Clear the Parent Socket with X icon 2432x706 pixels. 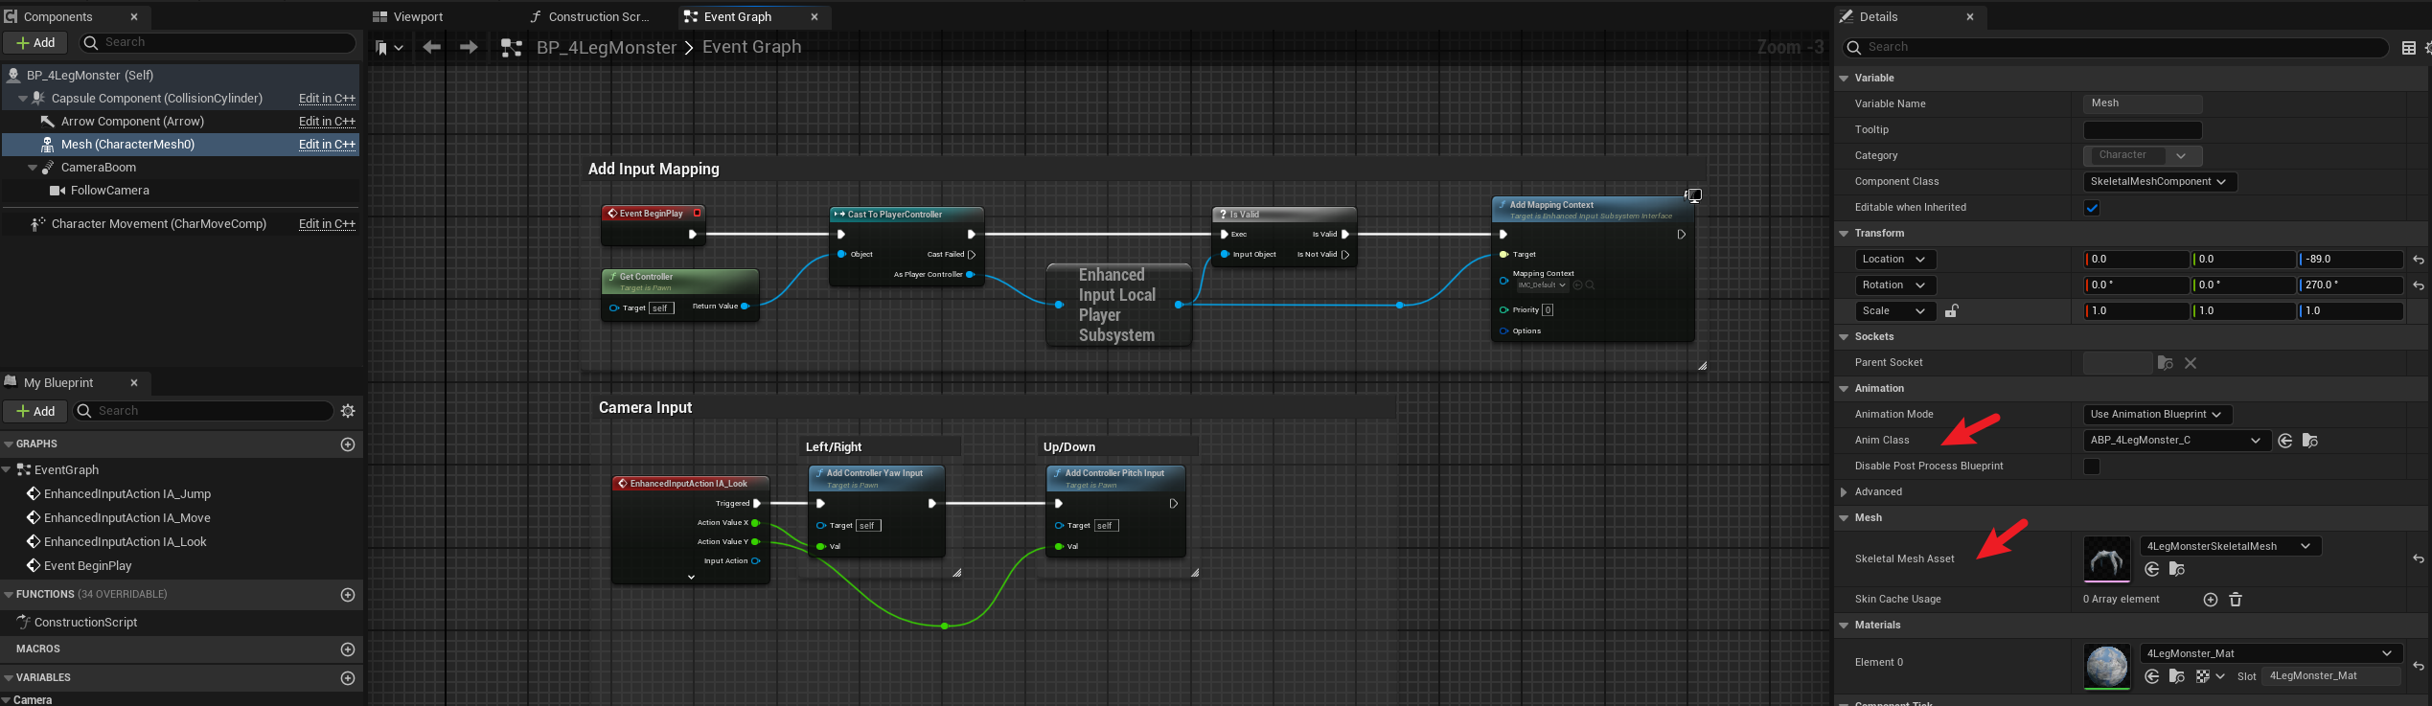[2191, 363]
